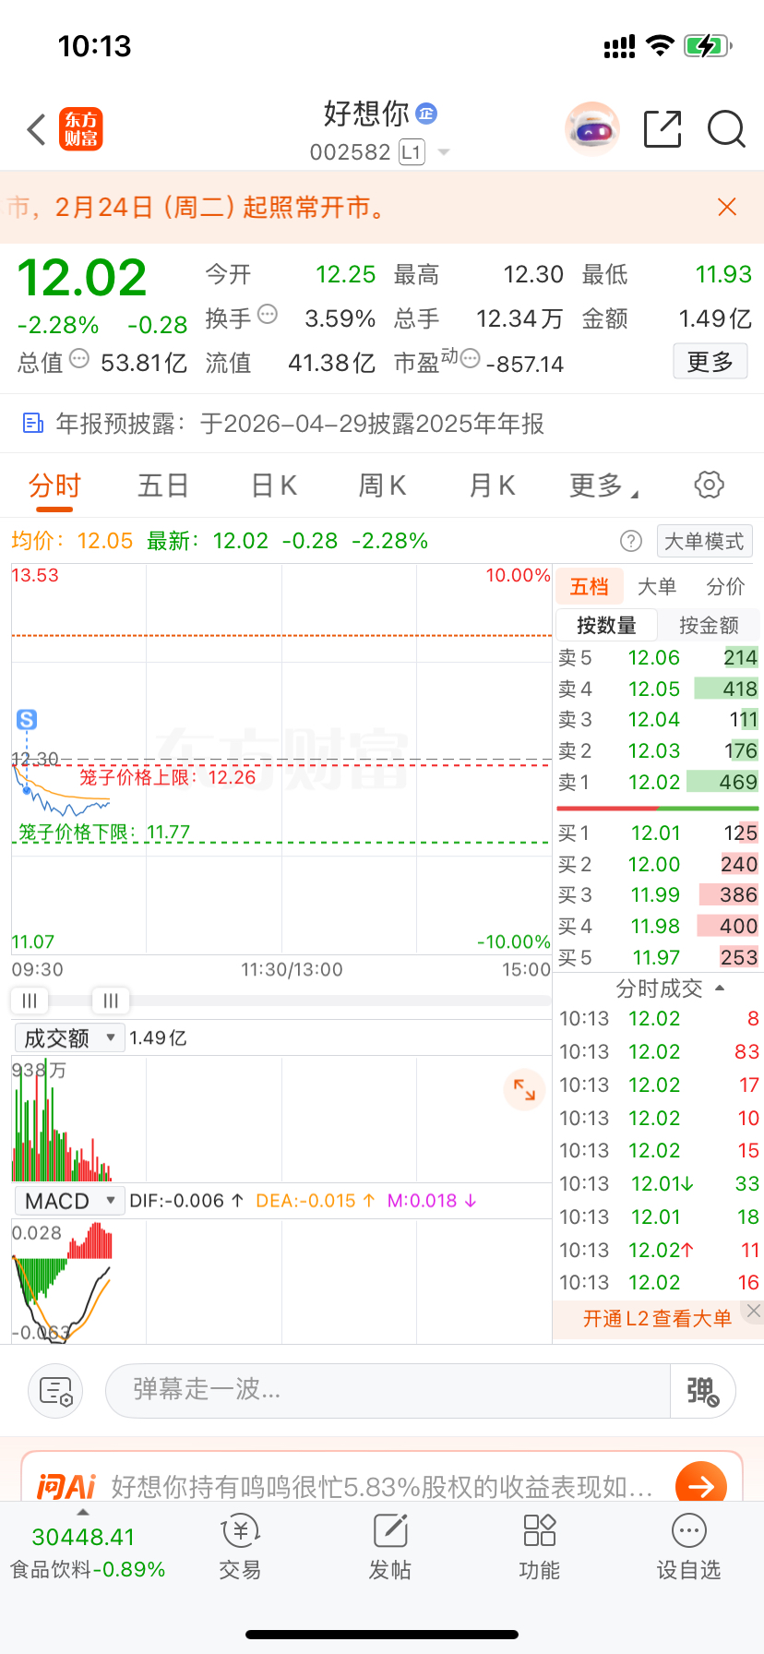This screenshot has width=764, height=1654.
Task: Tap the enterprise badge beside 好想你
Action: tap(426, 114)
